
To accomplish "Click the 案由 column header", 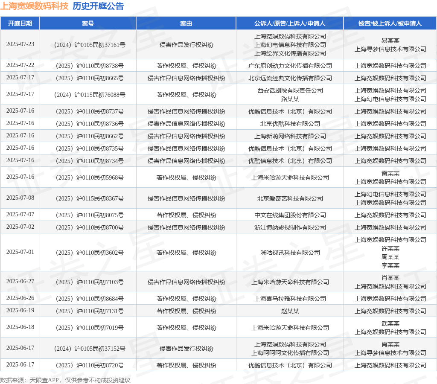I will click(x=186, y=23).
